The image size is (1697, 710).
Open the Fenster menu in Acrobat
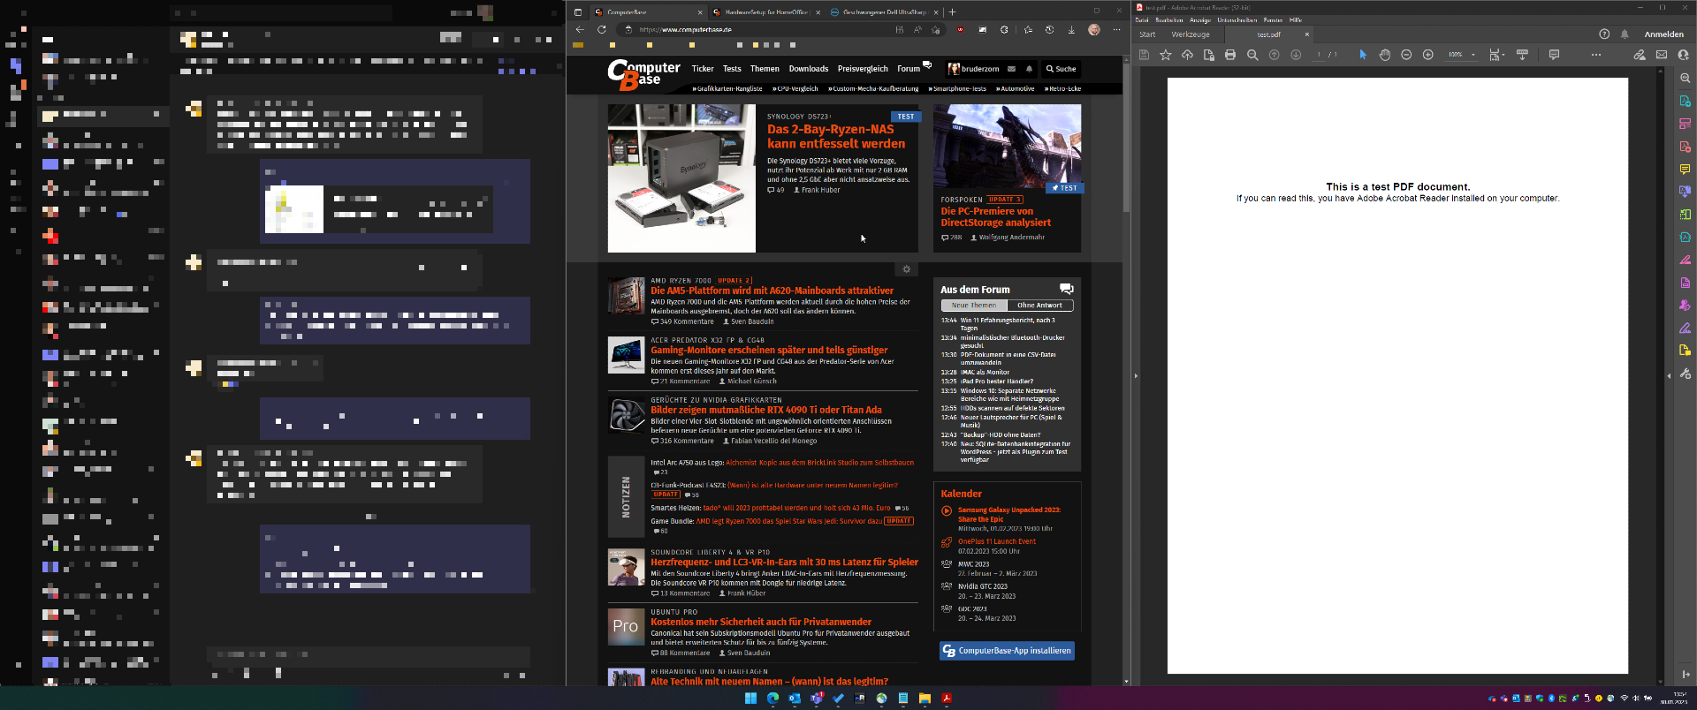pyautogui.click(x=1273, y=19)
